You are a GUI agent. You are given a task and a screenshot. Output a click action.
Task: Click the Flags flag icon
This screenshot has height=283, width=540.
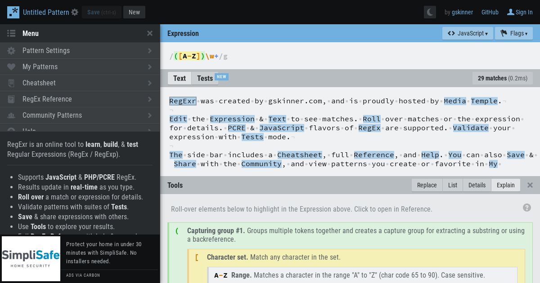[504, 33]
